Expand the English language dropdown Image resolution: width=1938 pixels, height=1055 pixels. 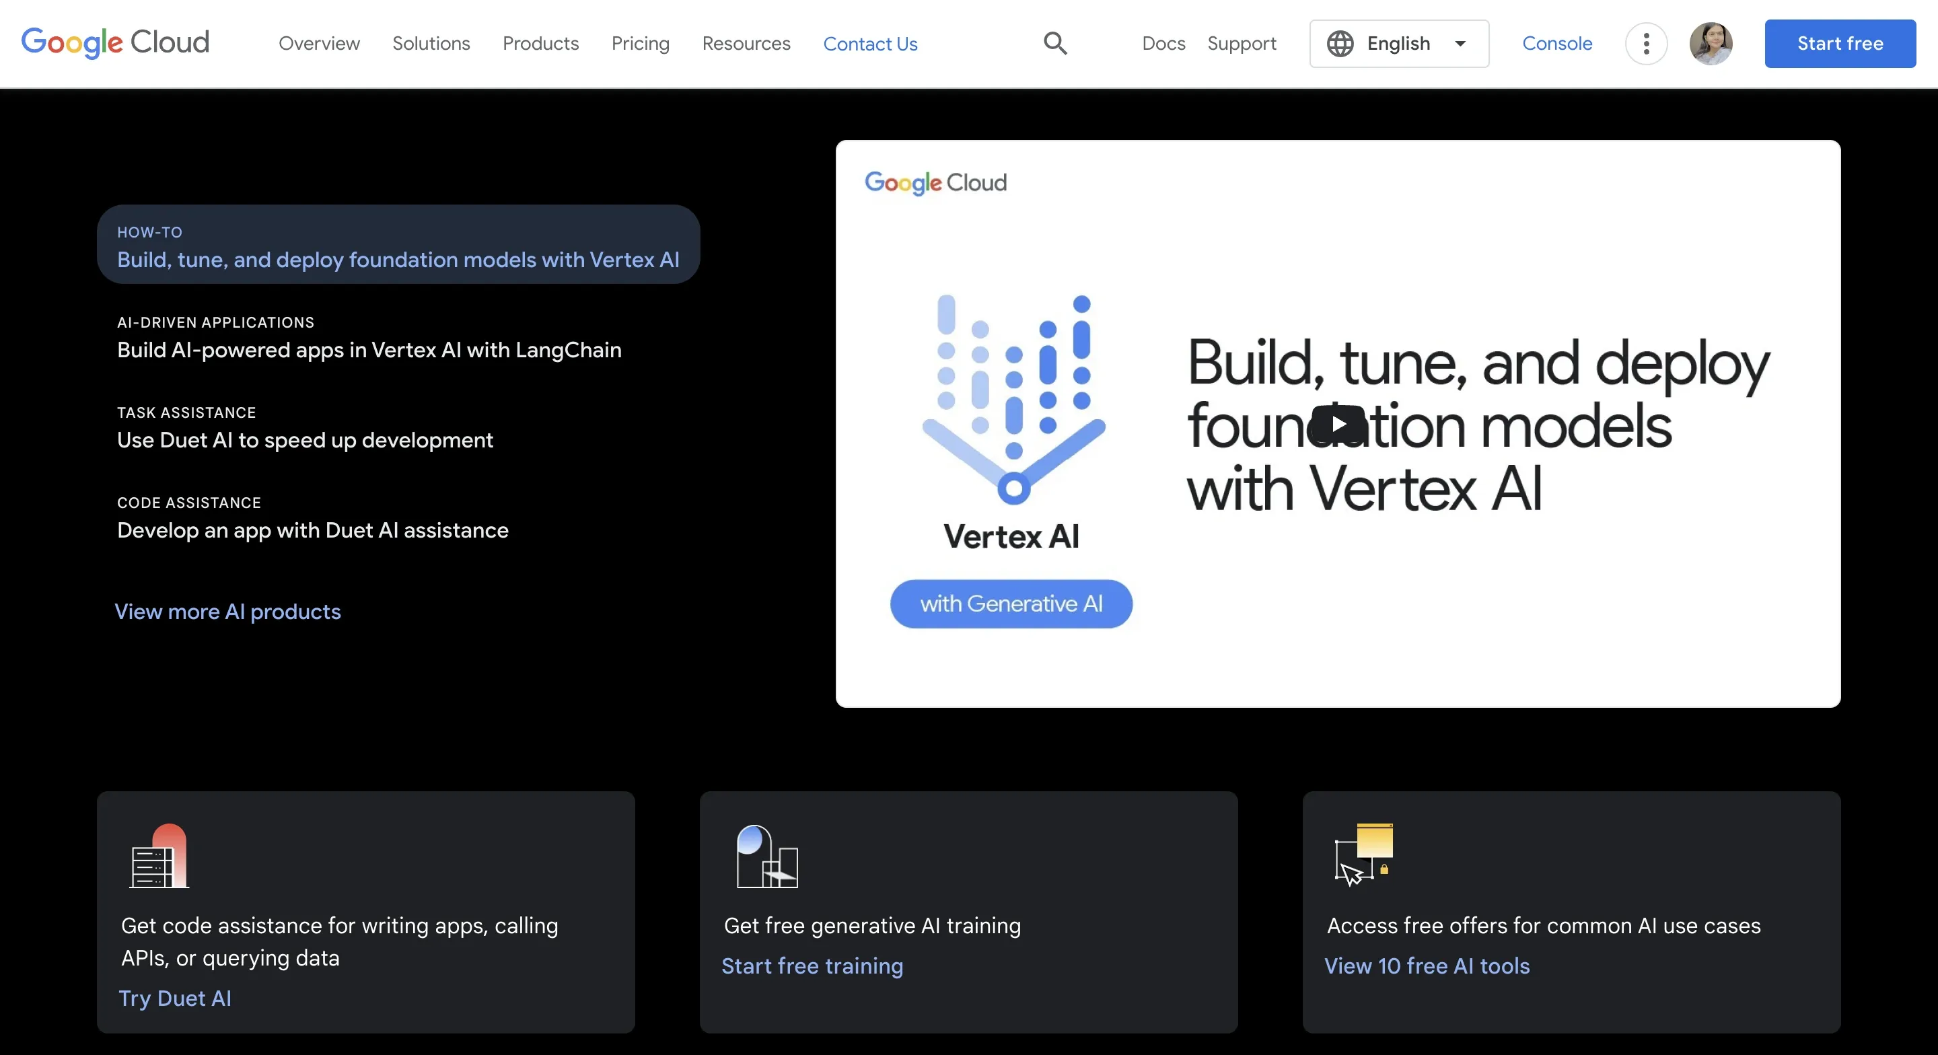point(1400,44)
